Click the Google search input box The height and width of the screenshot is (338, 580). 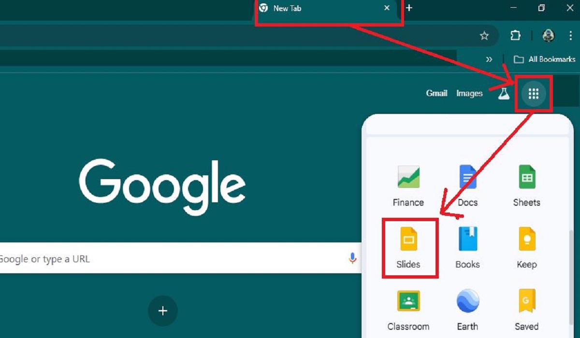169,259
